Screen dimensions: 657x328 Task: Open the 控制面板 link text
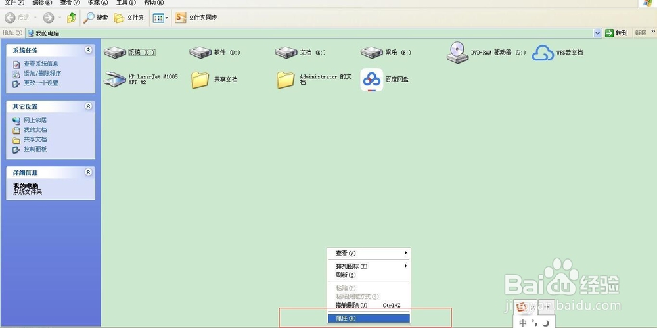click(35, 149)
